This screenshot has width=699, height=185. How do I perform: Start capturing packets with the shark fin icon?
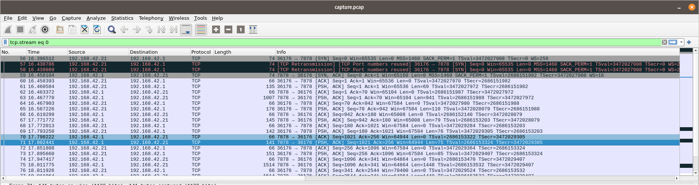[8, 29]
